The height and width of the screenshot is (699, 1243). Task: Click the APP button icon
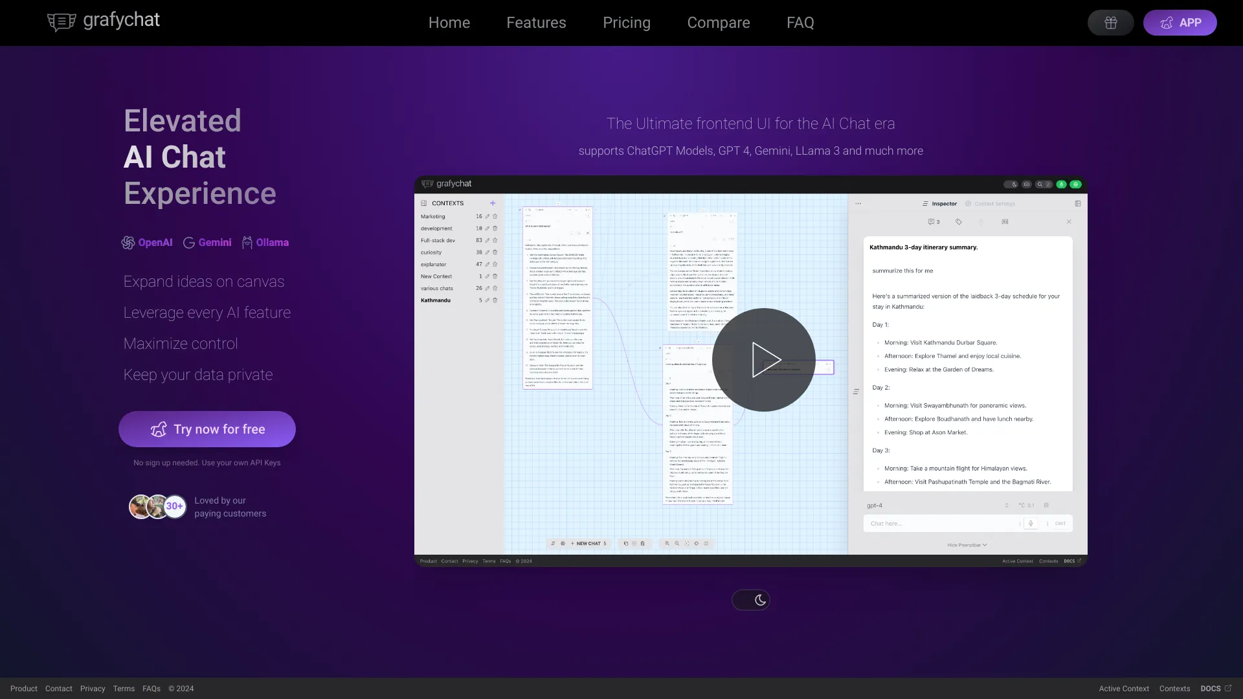point(1166,22)
